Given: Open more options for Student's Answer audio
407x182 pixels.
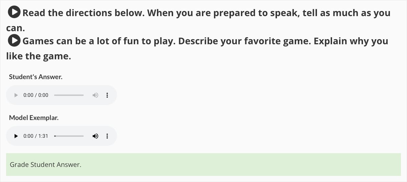Looking at the screenshot, I should (x=107, y=95).
